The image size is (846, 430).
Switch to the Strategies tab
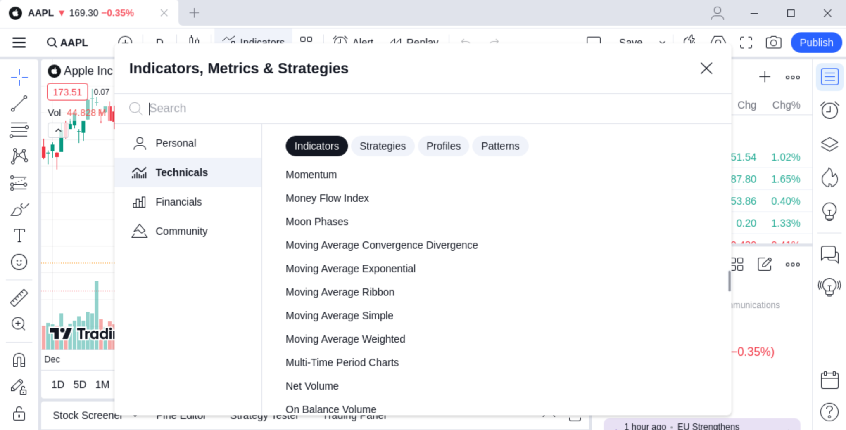382,146
